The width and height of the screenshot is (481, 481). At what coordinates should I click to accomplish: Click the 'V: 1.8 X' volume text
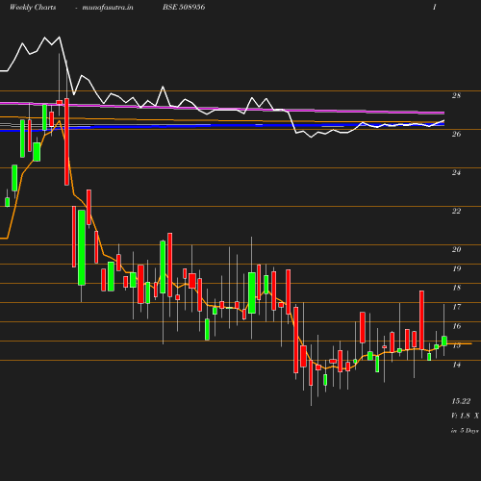(x=465, y=416)
